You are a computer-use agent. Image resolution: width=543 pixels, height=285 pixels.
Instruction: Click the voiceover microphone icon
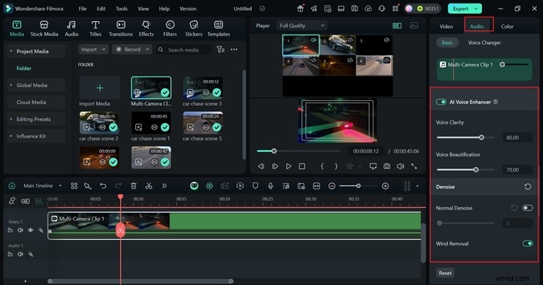[x=270, y=186]
